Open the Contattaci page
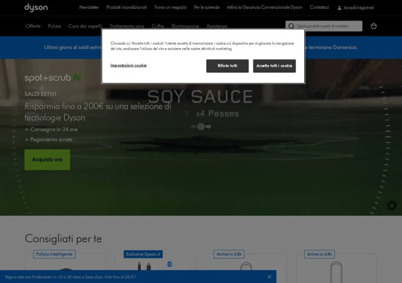Image resolution: width=402 pixels, height=283 pixels. [x=319, y=7]
